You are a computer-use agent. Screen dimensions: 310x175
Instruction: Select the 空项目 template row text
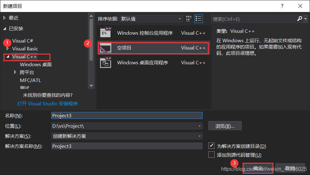124,48
